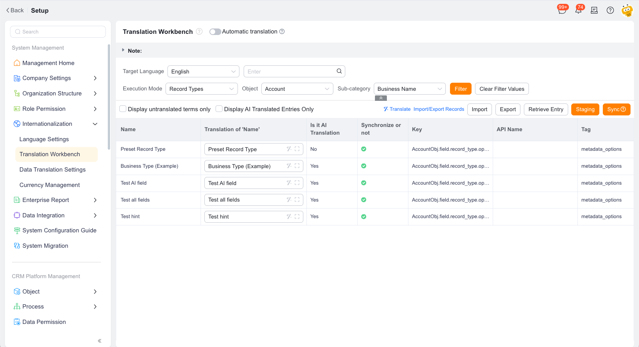Open the task list icon beside the bell
The height and width of the screenshot is (347, 639).
point(594,10)
